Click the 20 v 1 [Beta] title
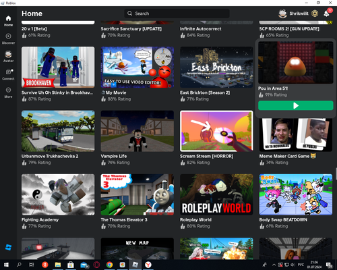Screen dimensions: 337x270 pyautogui.click(x=34, y=29)
